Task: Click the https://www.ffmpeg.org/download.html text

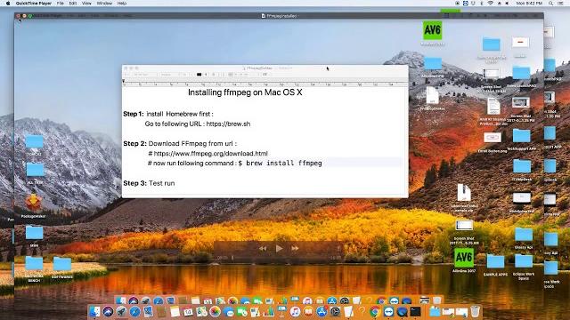Action: (210, 154)
